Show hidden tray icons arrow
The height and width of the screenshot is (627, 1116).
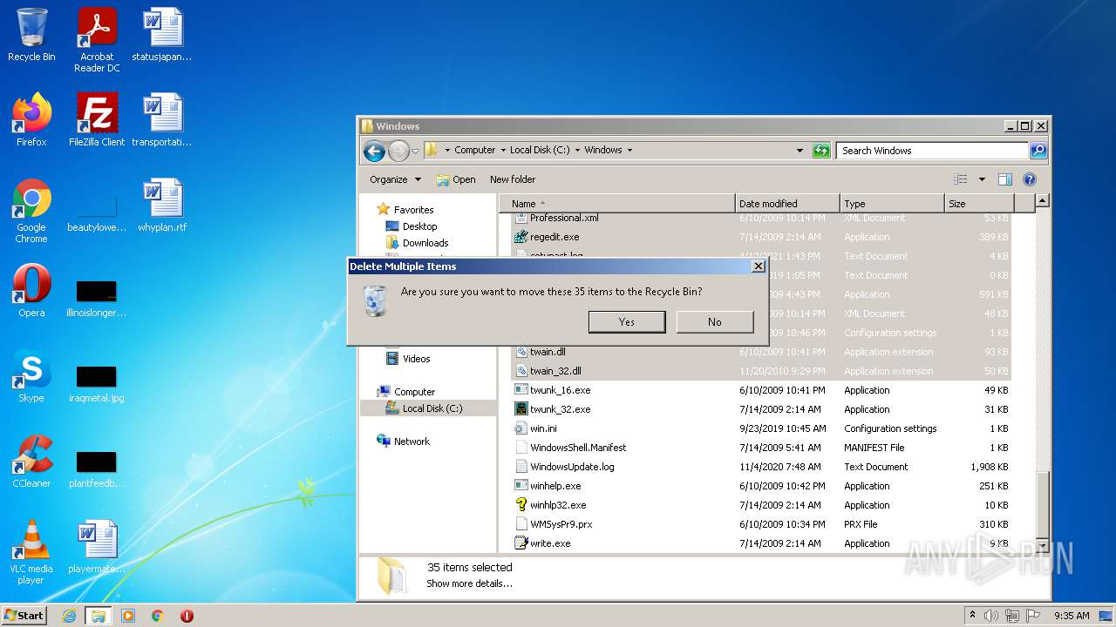pyautogui.click(x=972, y=615)
